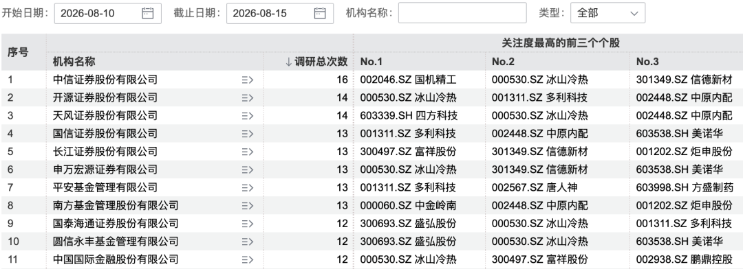Select 国泰海通证券股份有限公司 name cell
This screenshot has height=269, width=743.
pyautogui.click(x=116, y=224)
